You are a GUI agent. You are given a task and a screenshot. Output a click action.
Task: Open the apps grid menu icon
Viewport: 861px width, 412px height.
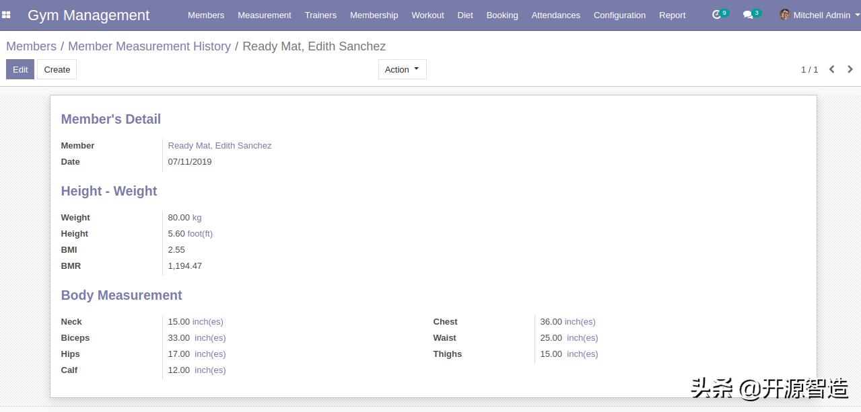(x=7, y=15)
